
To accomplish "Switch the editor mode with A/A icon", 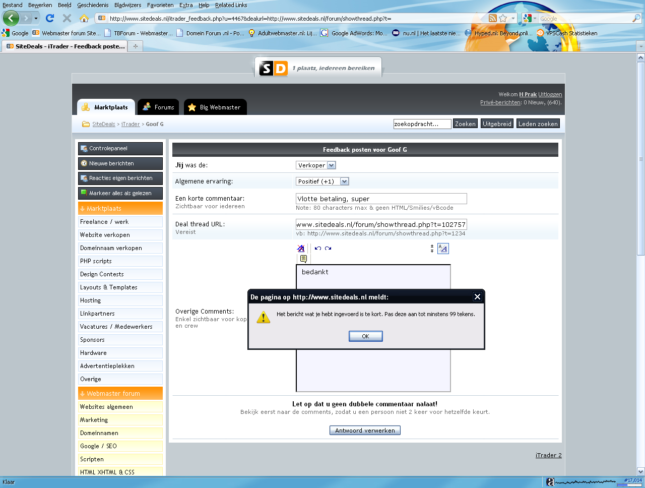I will click(x=443, y=248).
